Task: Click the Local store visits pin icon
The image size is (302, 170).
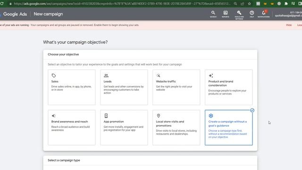Action: point(159,116)
